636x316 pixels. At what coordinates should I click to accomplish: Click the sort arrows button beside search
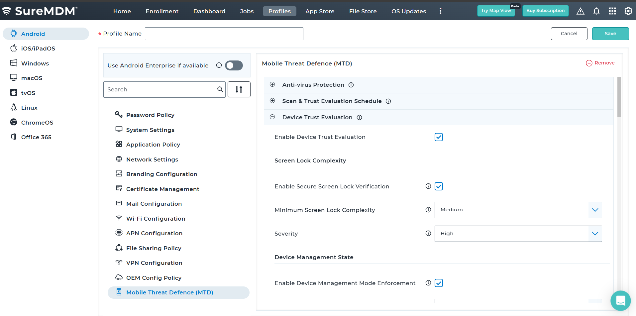point(239,89)
